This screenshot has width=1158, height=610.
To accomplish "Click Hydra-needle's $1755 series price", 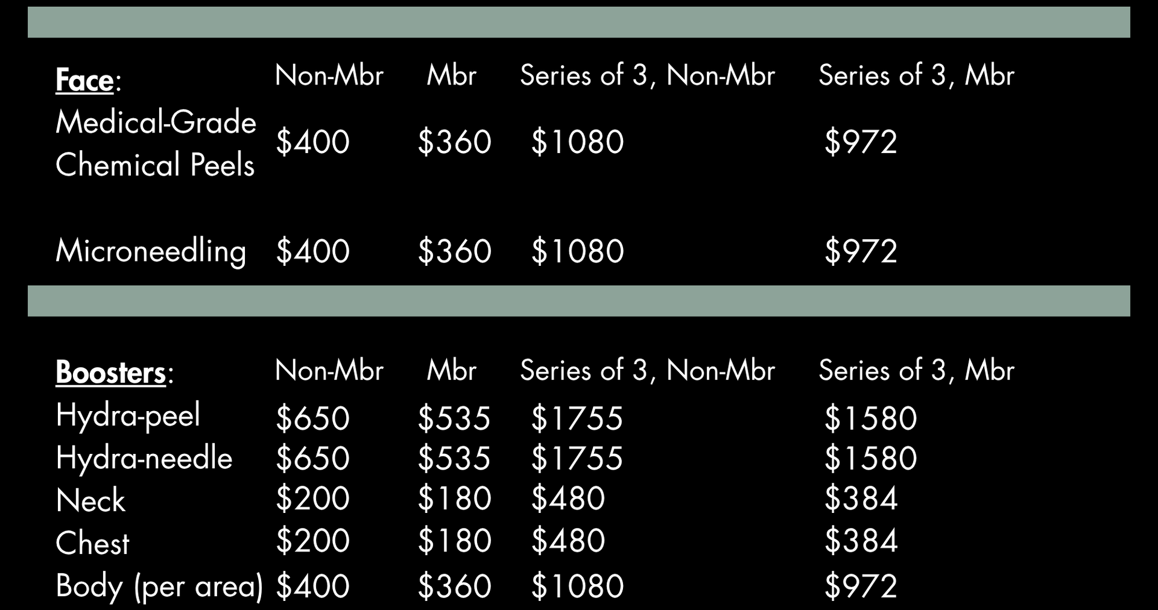I will pos(577,458).
